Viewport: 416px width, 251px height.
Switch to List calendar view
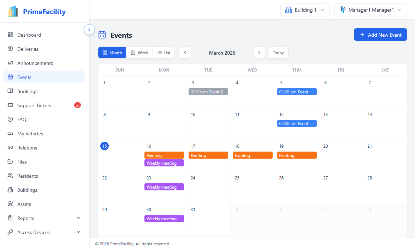pos(164,53)
